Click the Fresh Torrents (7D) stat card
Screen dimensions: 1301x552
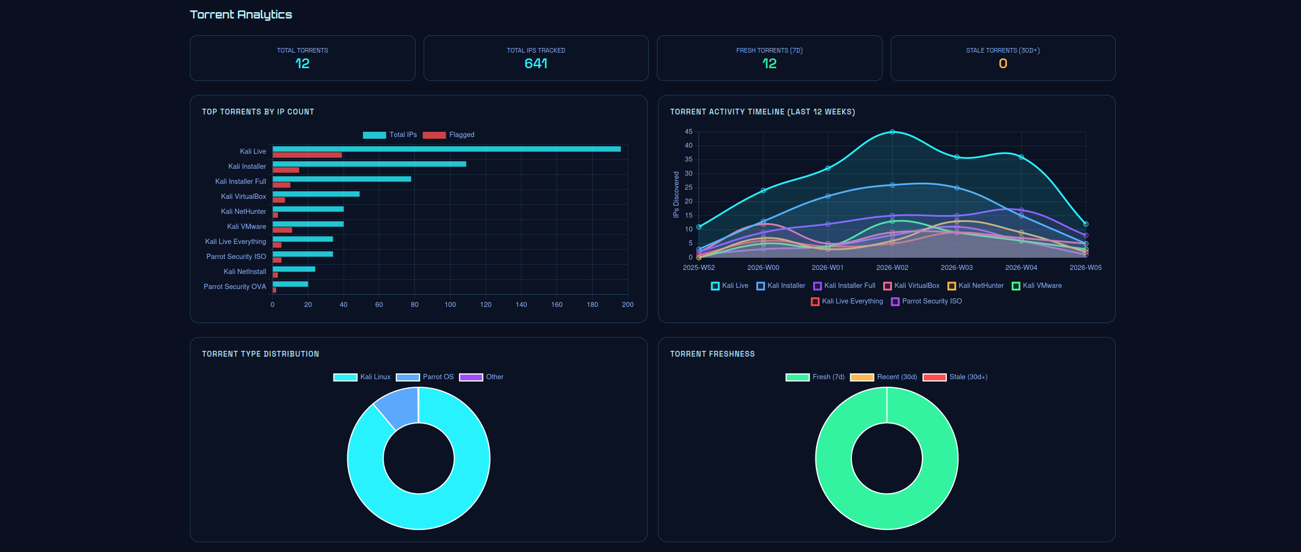(770, 58)
